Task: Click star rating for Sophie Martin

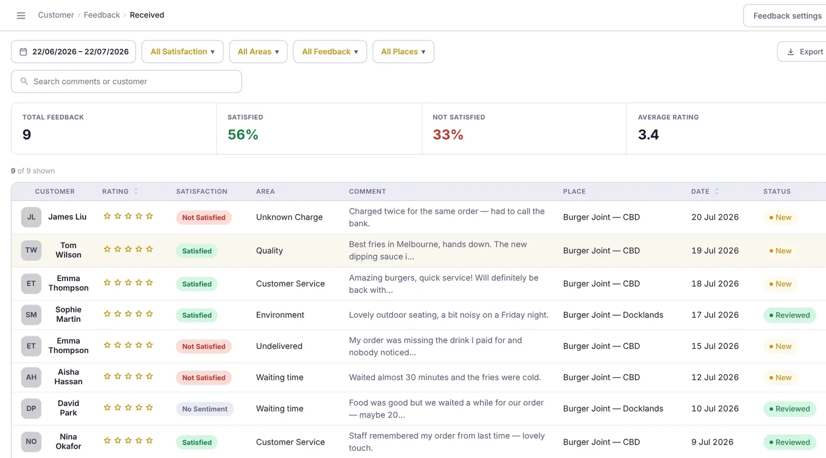Action: click(128, 314)
